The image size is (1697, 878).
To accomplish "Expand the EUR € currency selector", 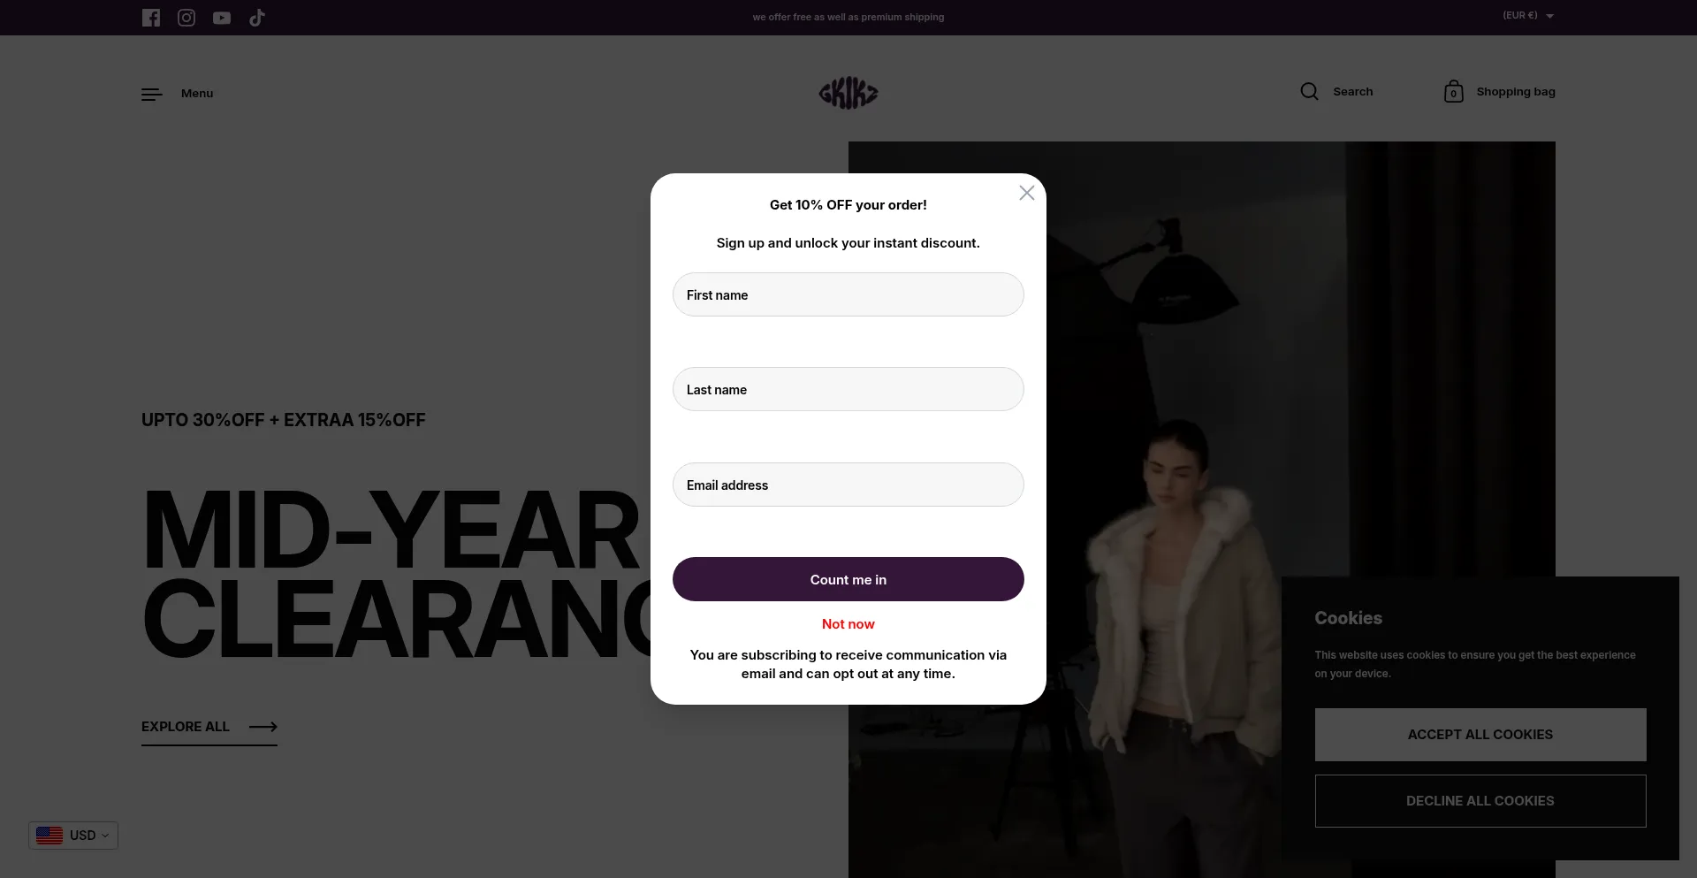I will click(x=1528, y=16).
